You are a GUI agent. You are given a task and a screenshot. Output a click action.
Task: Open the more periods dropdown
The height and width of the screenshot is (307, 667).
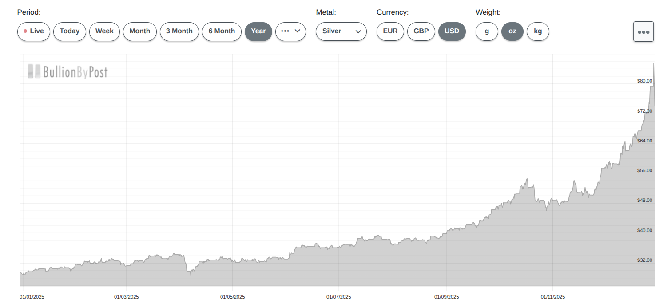tap(290, 31)
